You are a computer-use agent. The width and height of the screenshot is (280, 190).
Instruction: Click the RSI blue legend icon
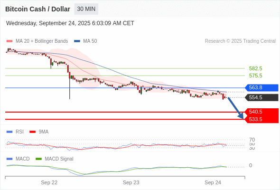[x=9, y=132]
